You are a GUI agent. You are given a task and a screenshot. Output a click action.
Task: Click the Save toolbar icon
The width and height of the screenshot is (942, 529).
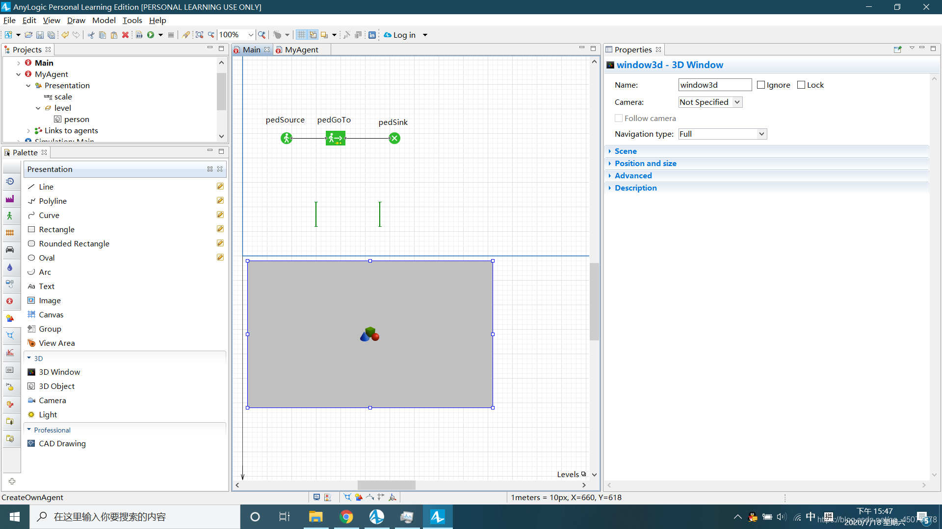[40, 35]
